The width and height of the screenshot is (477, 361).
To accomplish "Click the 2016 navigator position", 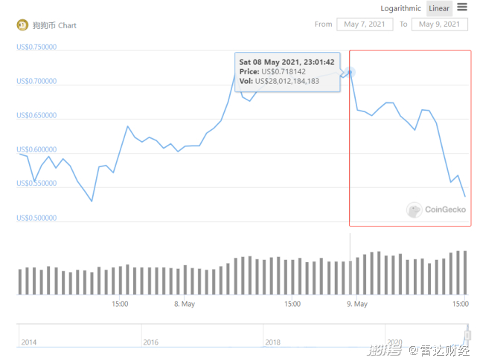I will pyautogui.click(x=150, y=342).
